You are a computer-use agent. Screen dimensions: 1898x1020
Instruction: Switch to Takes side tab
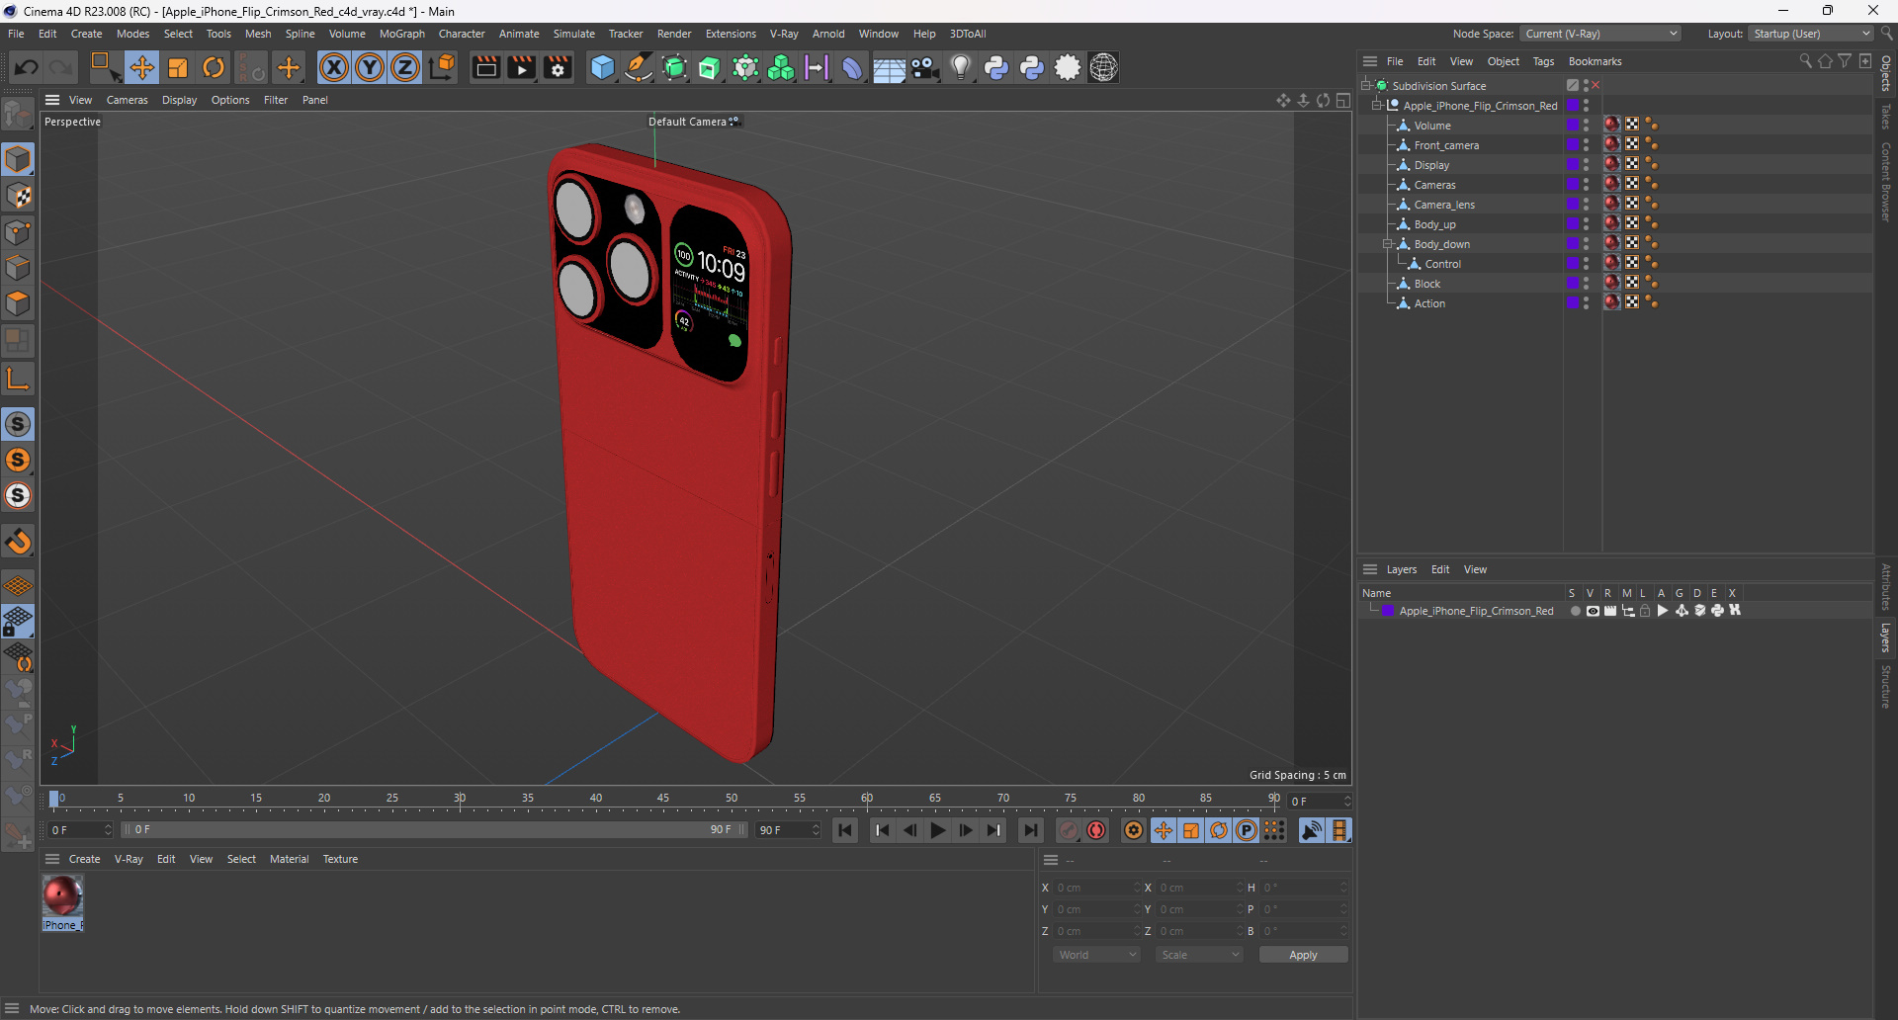(x=1886, y=117)
